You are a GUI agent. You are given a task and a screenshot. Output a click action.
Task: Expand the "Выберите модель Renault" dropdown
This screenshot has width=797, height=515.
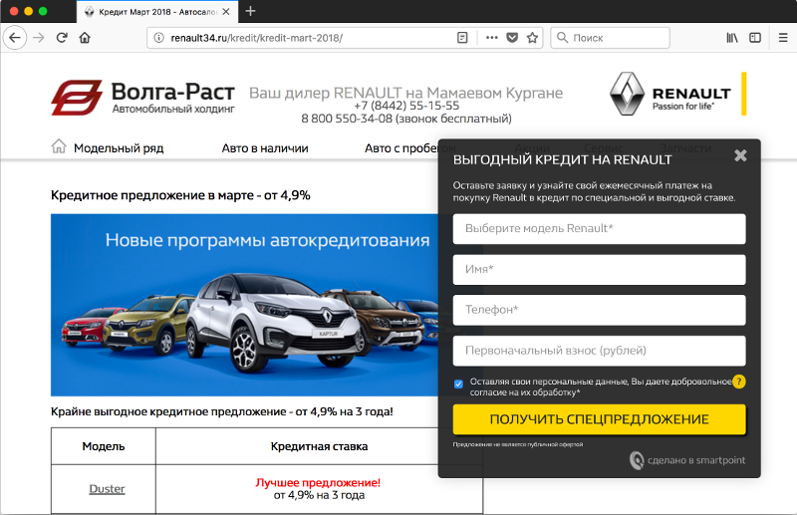coord(599,229)
